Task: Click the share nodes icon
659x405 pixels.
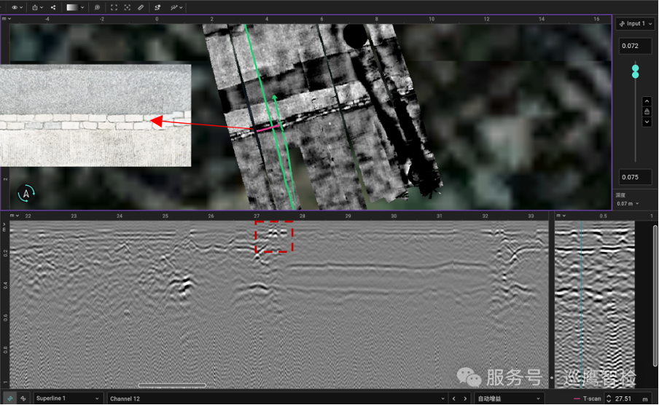Action: 54,7
